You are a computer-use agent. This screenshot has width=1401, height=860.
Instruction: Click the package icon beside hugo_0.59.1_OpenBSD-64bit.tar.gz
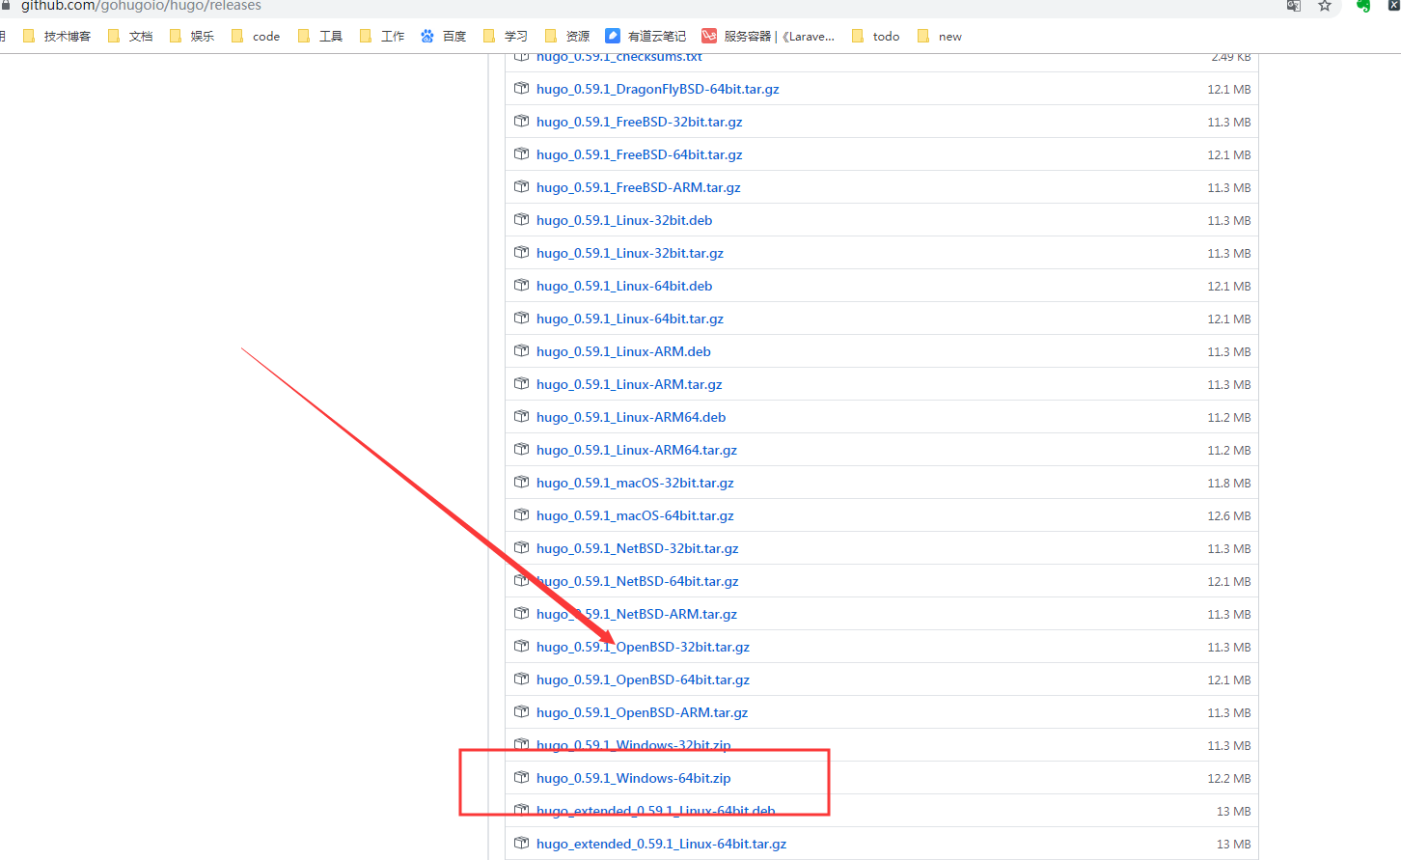[x=522, y=680]
